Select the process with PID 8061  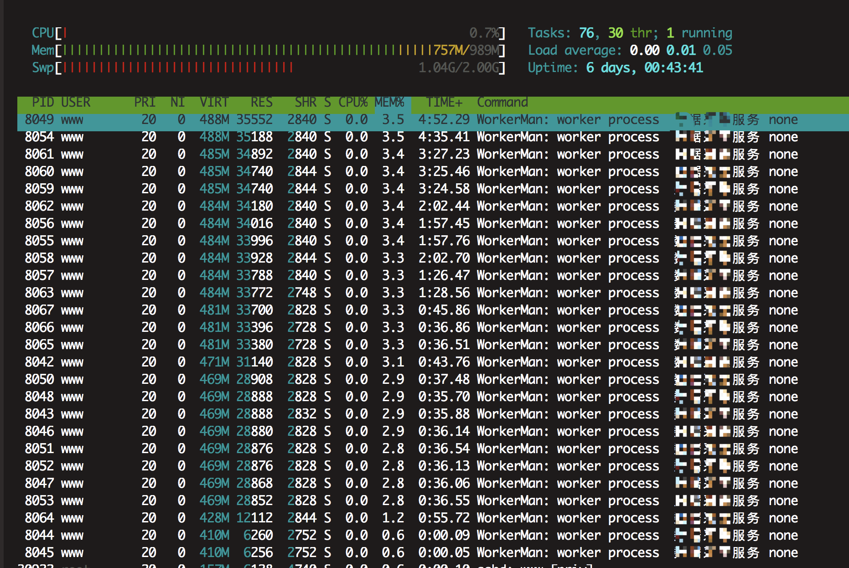[x=433, y=155]
